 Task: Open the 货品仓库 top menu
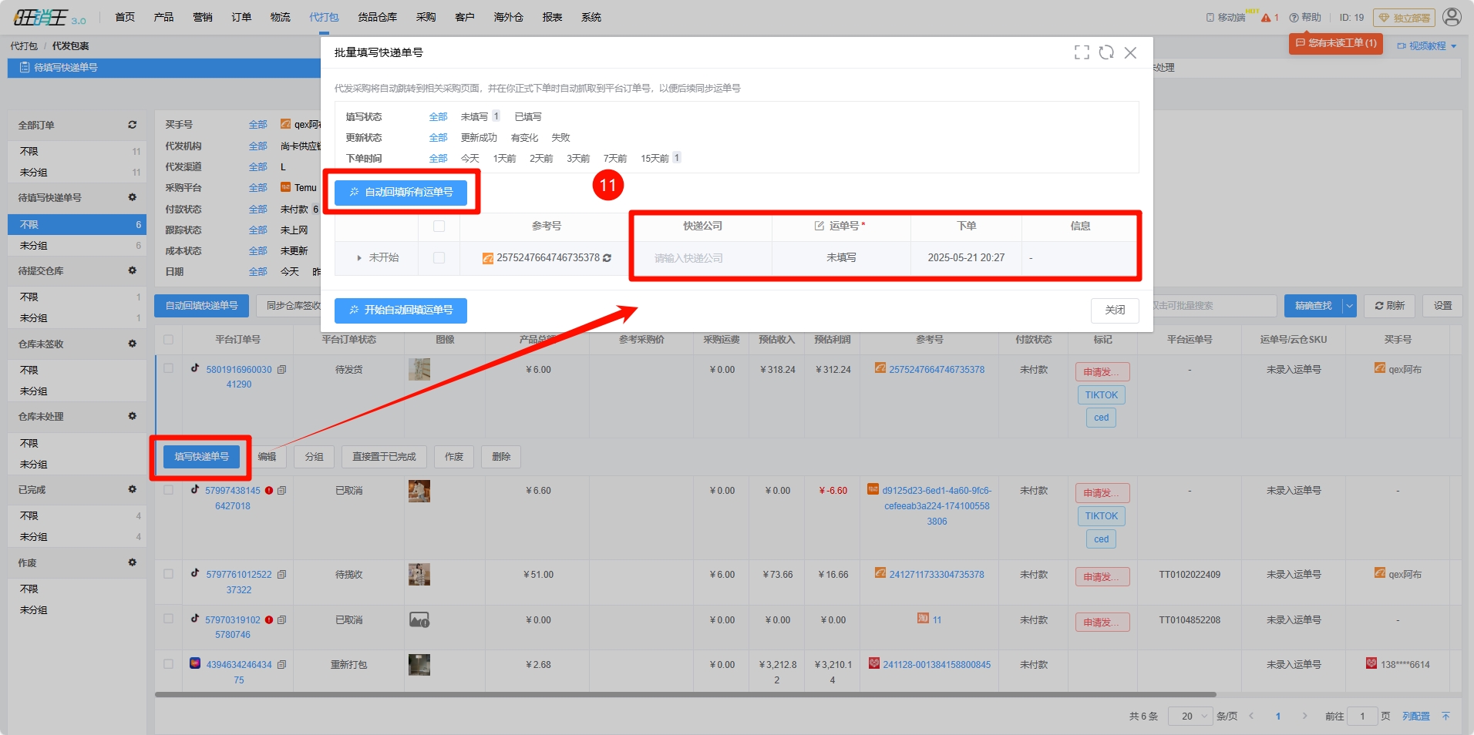(x=377, y=17)
